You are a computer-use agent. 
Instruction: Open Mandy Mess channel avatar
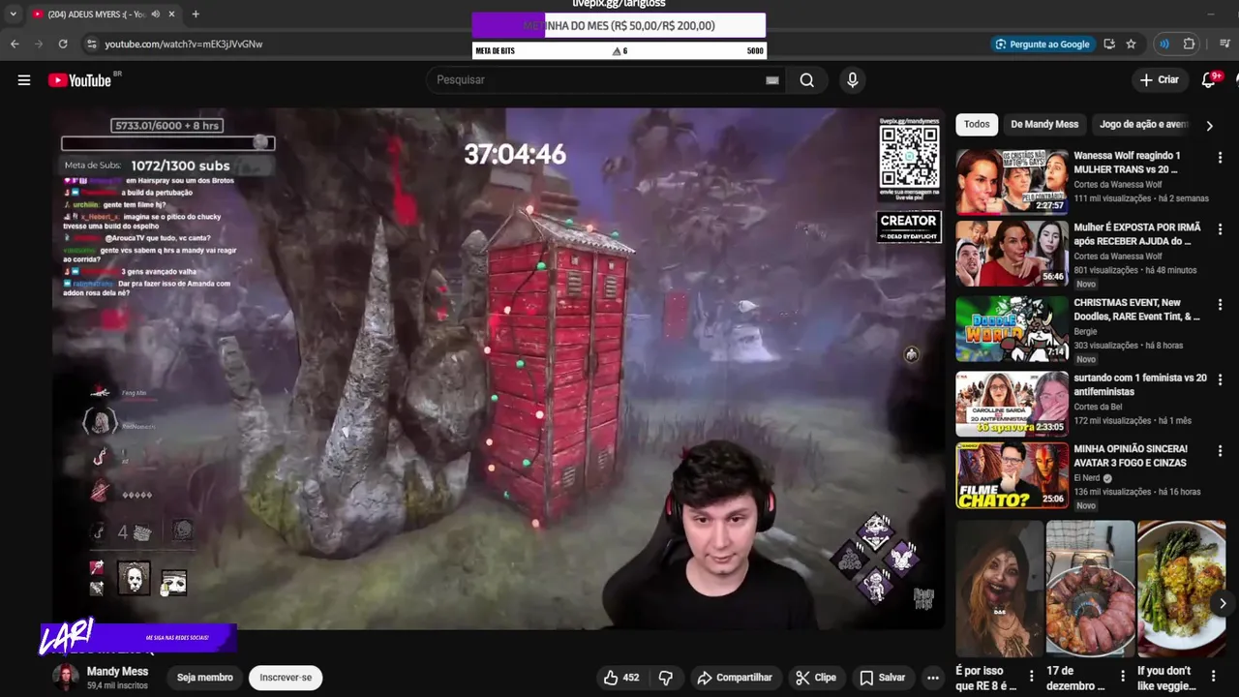pyautogui.click(x=67, y=678)
